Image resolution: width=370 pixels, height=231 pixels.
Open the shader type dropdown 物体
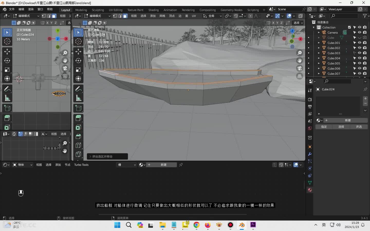point(23,165)
